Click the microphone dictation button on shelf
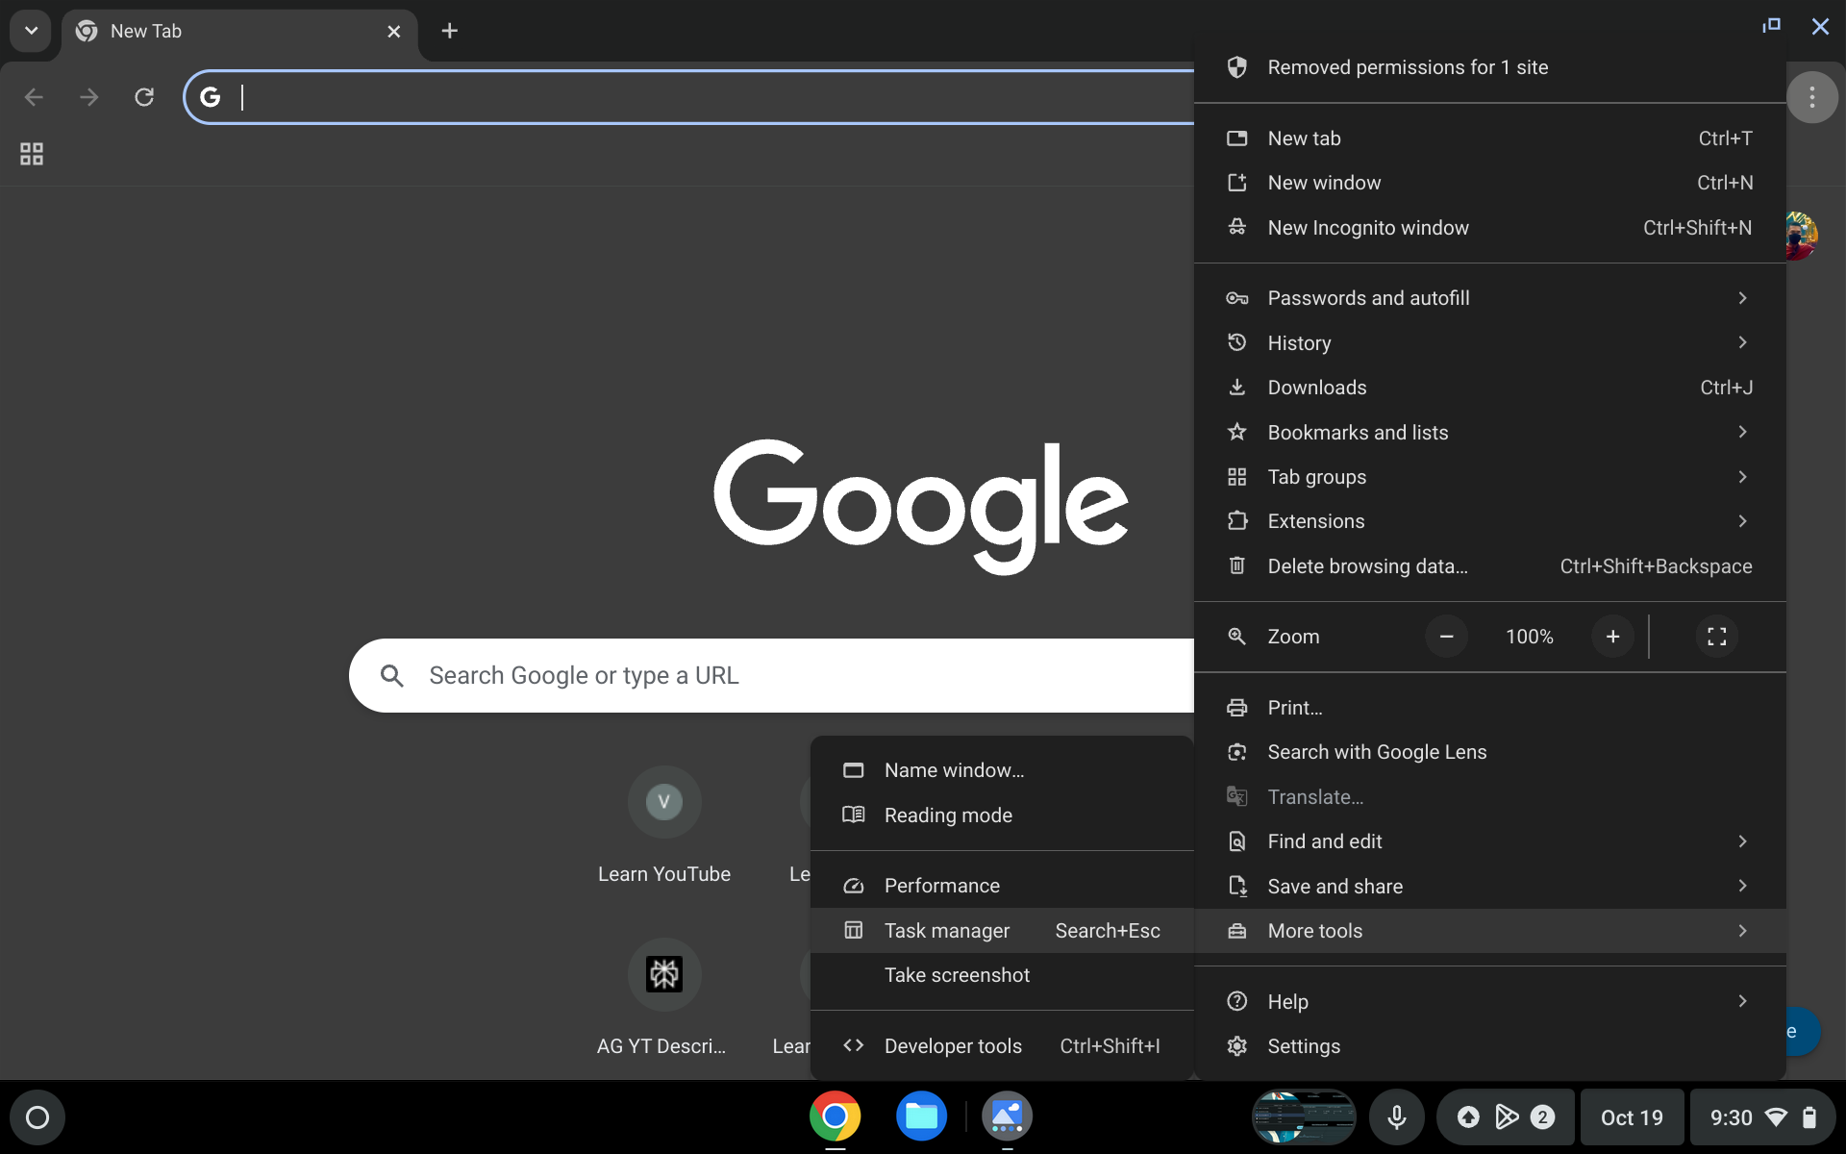This screenshot has height=1154, width=1846. pyautogui.click(x=1397, y=1117)
